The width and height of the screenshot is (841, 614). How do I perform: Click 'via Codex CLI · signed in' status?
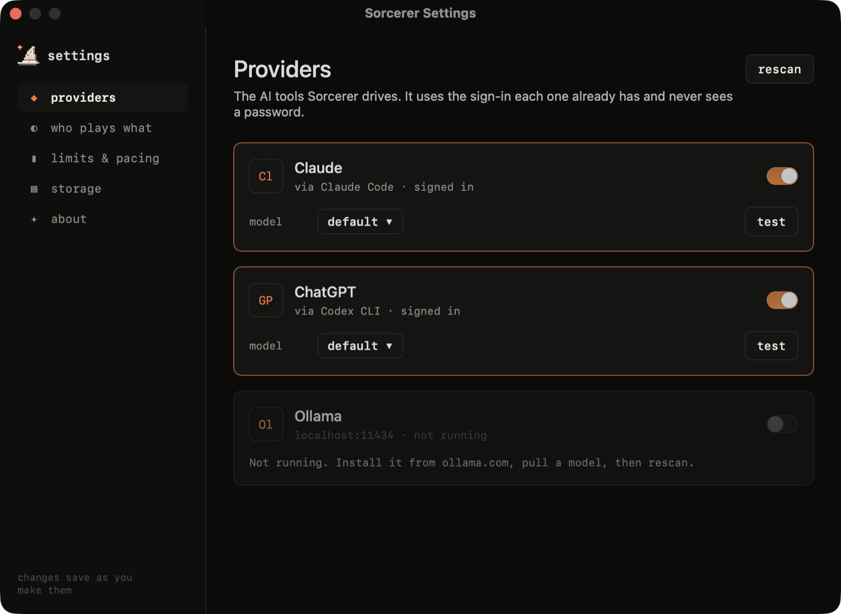tap(377, 311)
